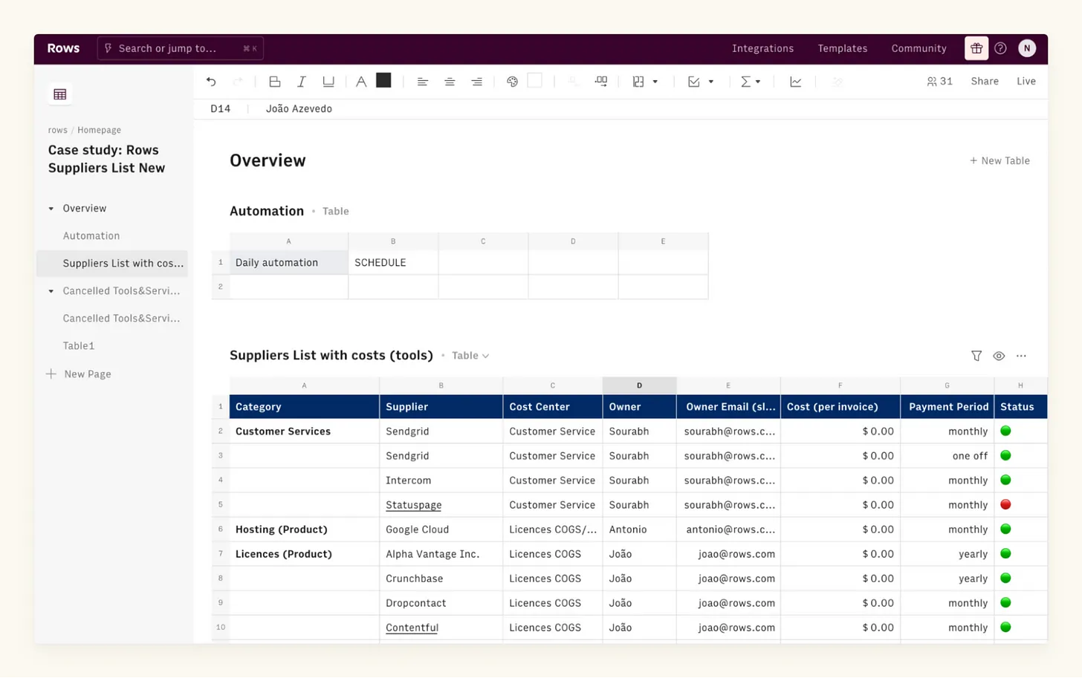
Task: Select Automation in the sidebar
Action: (91, 236)
